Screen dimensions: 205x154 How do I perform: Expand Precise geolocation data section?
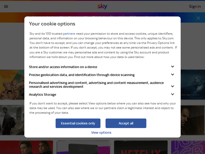(x=172, y=75)
